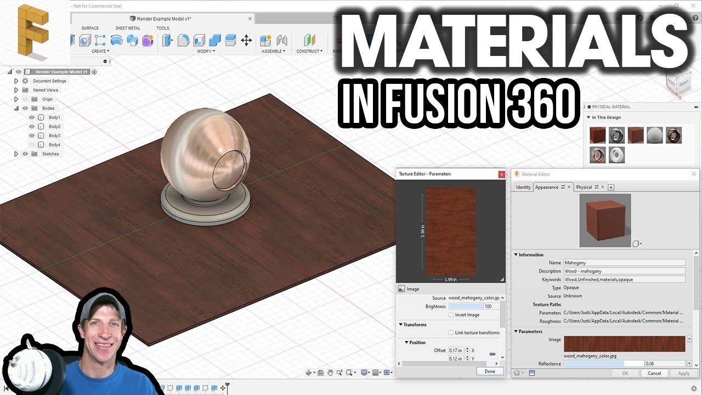Open the CREATE dropdown menu
Image resolution: width=702 pixels, height=395 pixels.
point(100,51)
